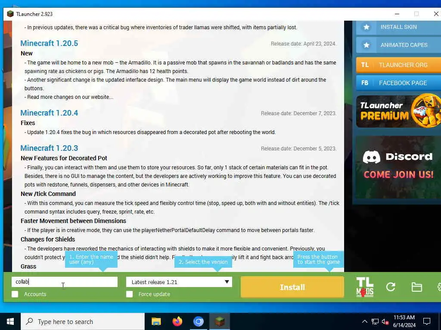Click 'Release date: December 5, 2023' text
Image resolution: width=441 pixels, height=330 pixels.
click(298, 148)
